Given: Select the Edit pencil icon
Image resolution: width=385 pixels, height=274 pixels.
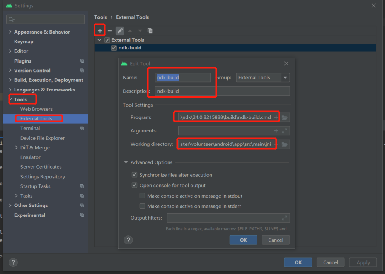Looking at the screenshot, I should tap(121, 30).
